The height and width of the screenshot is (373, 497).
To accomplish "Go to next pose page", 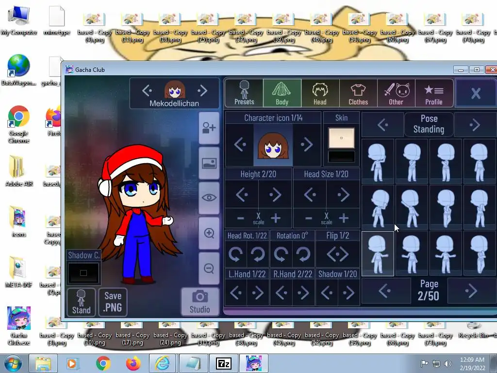I will click(x=471, y=291).
